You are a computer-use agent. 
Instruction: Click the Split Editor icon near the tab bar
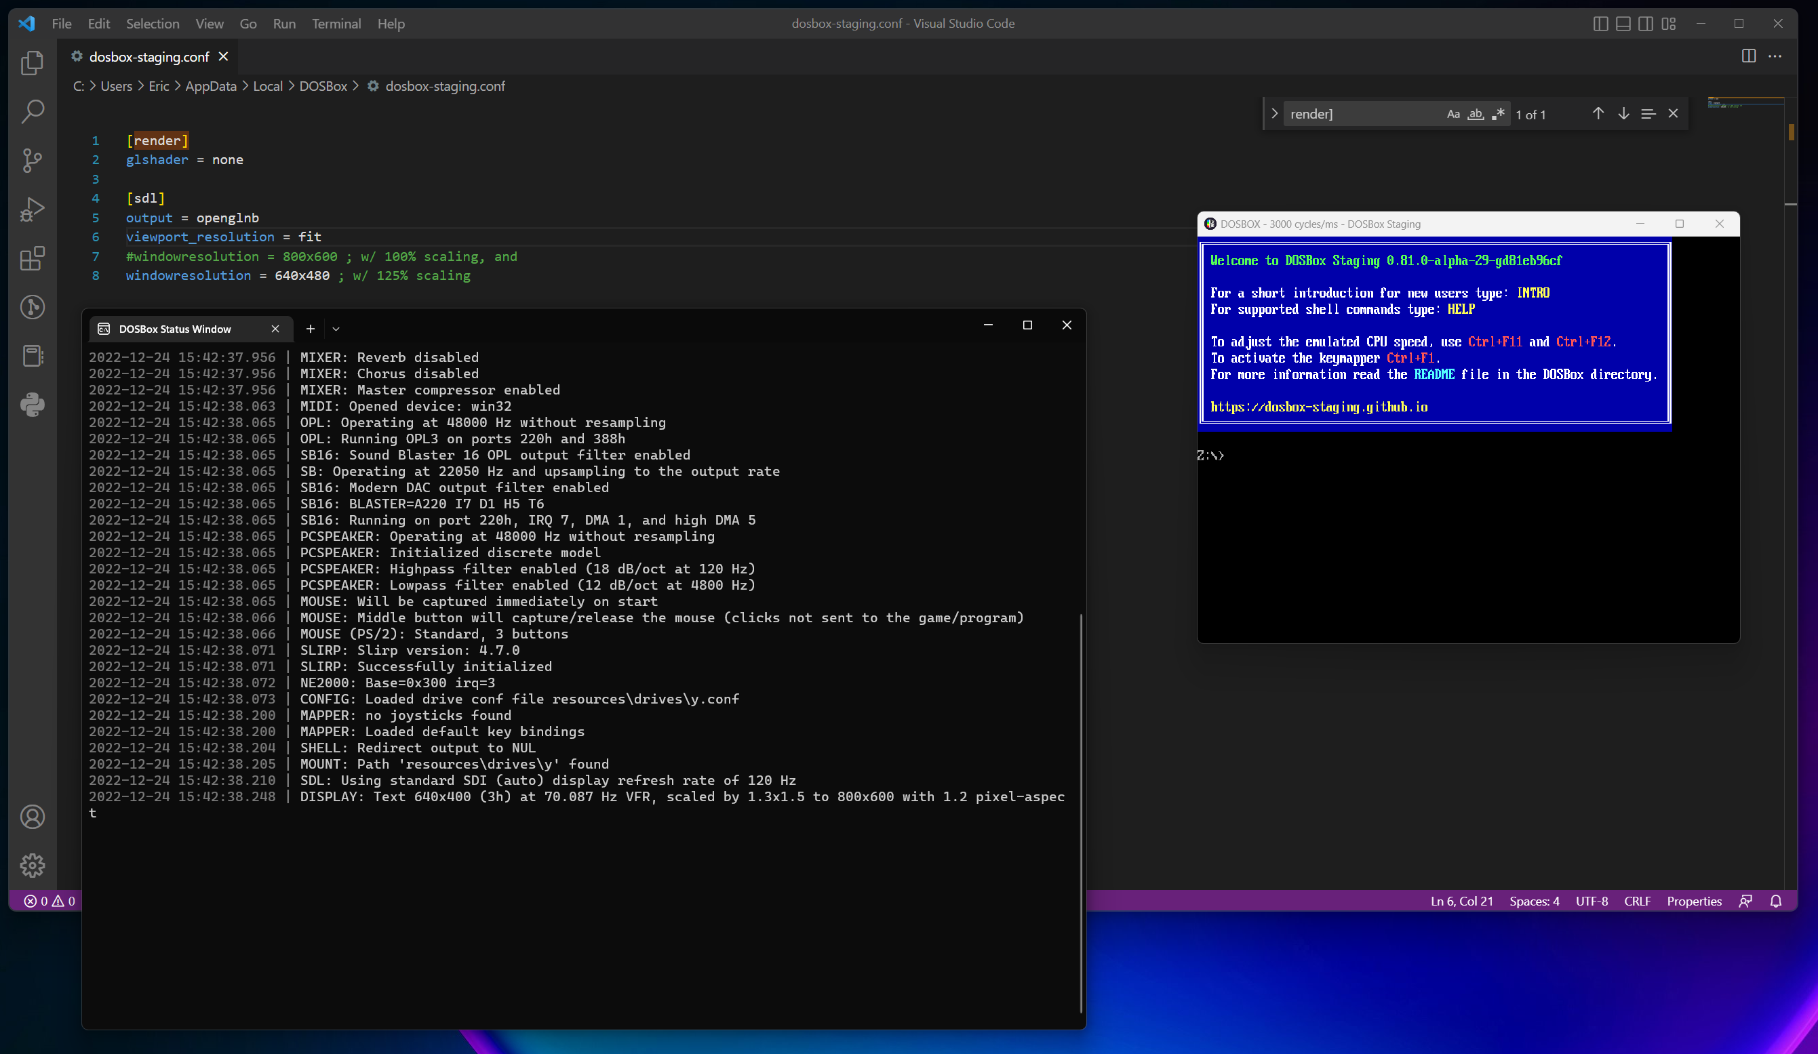tap(1749, 56)
